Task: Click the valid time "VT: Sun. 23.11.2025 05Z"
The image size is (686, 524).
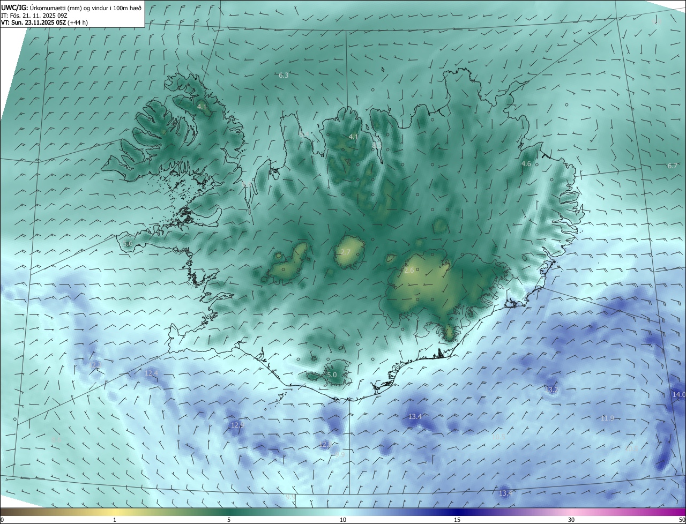Action: tap(34, 23)
